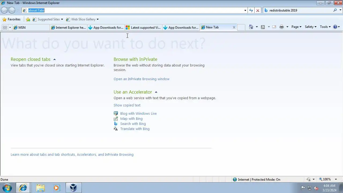Click the muted volume tray icon

pos(316,188)
